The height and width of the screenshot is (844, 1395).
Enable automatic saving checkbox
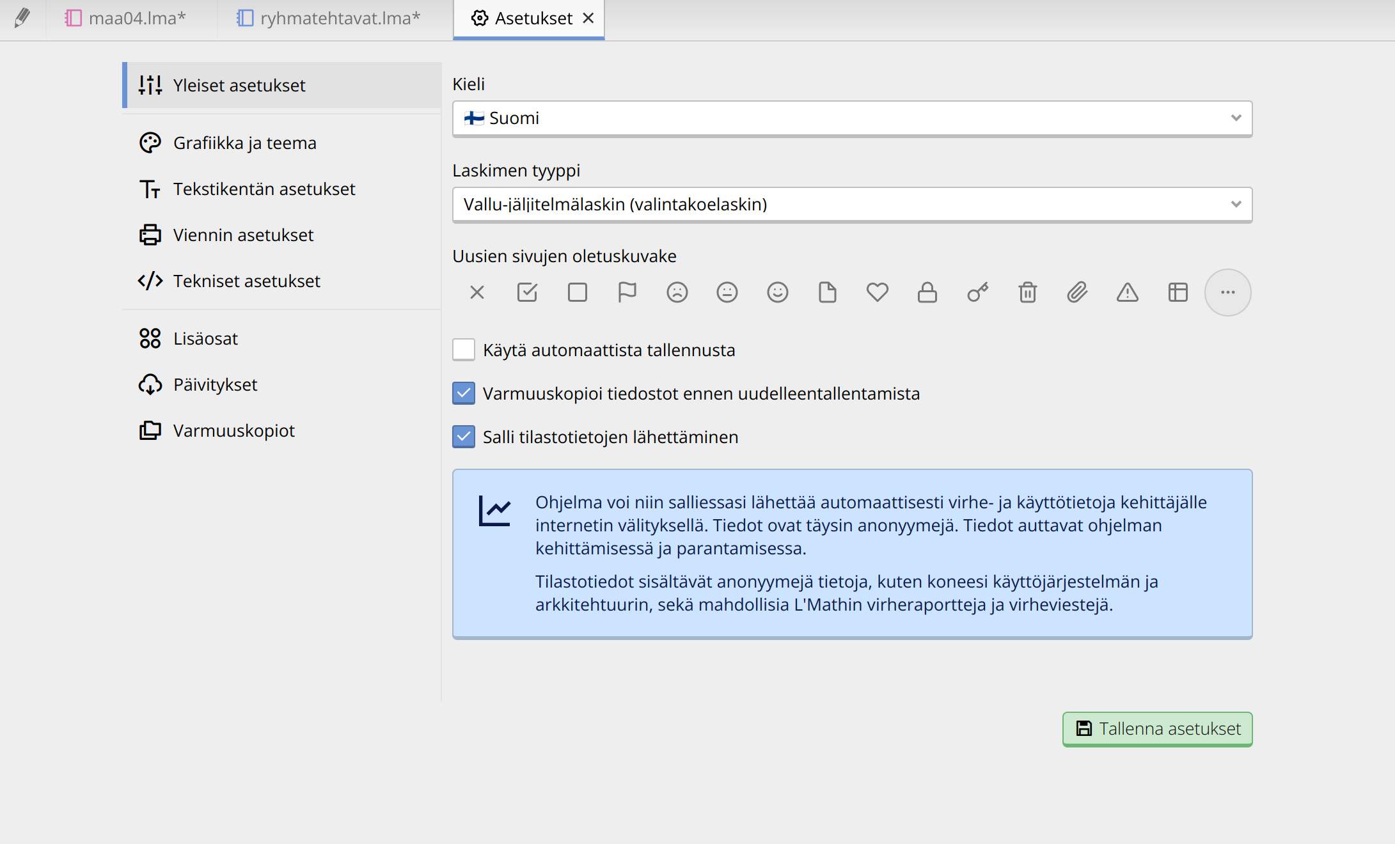tap(464, 350)
